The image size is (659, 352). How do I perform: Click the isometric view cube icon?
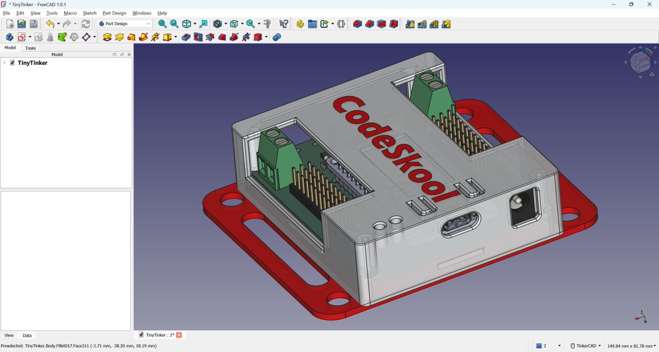click(187, 24)
